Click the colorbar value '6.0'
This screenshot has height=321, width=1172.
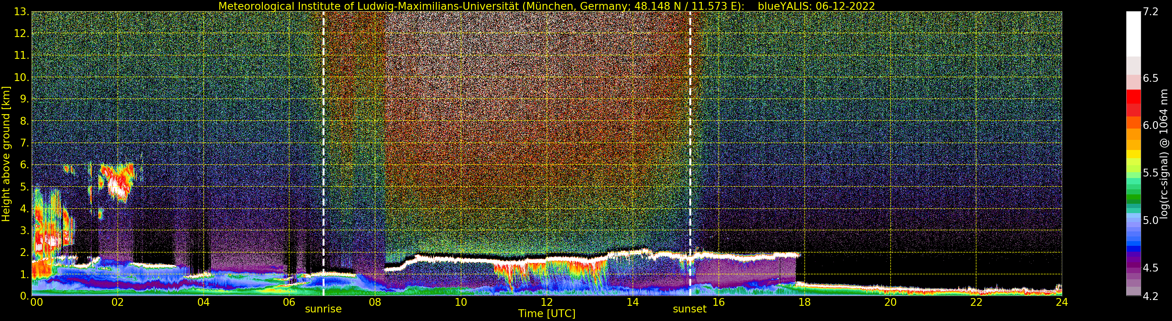coord(1151,125)
